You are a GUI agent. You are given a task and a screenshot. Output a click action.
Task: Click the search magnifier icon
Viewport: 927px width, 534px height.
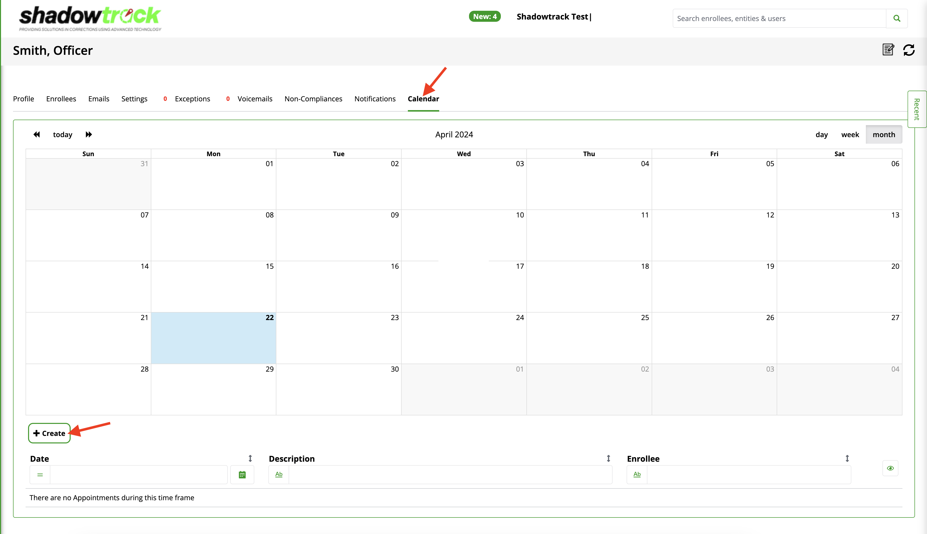click(x=896, y=18)
